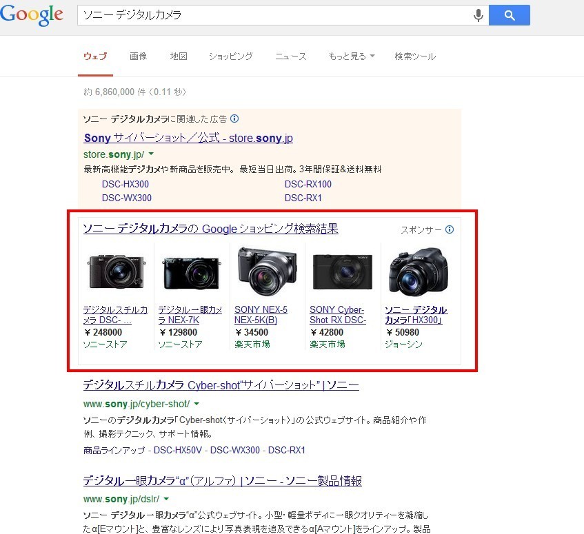Open the ソニー デジタルカメラ「HX300」 link
The height and width of the screenshot is (534, 584).
point(416,315)
